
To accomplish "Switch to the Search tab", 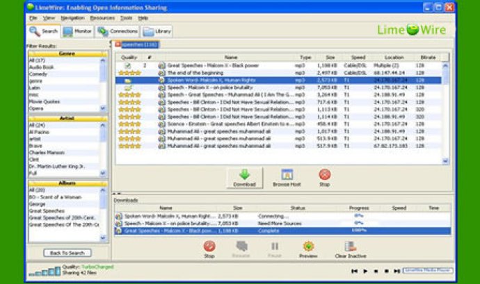I will [44, 31].
